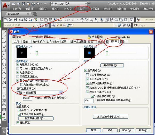Click the Zoom Realtime magnifier icon
Viewport: 155px width, 135px height.
point(87,20)
